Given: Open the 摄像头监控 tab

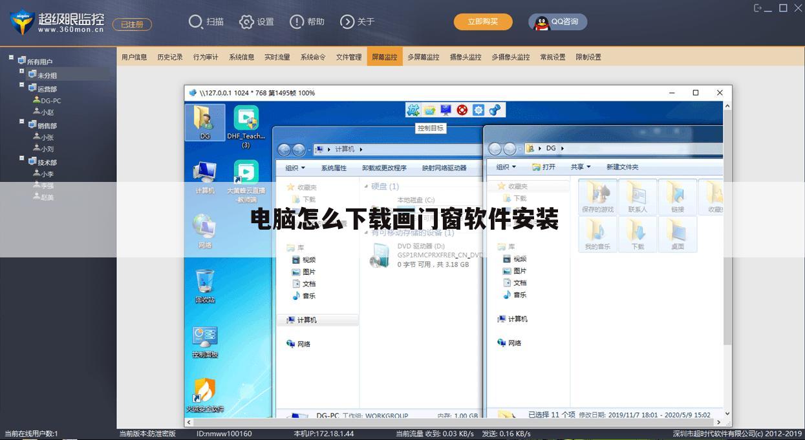Looking at the screenshot, I should click(x=466, y=57).
